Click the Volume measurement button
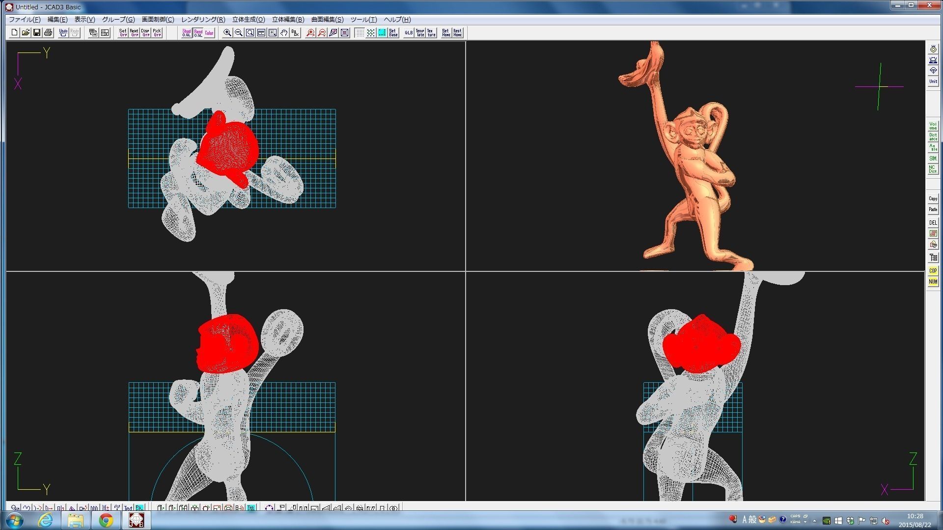The image size is (943, 530). point(933,126)
